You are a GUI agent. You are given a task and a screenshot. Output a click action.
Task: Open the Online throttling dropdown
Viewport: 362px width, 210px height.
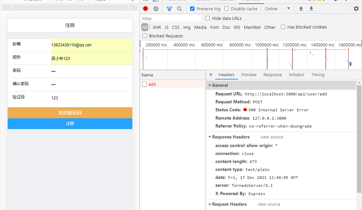[x=277, y=9]
